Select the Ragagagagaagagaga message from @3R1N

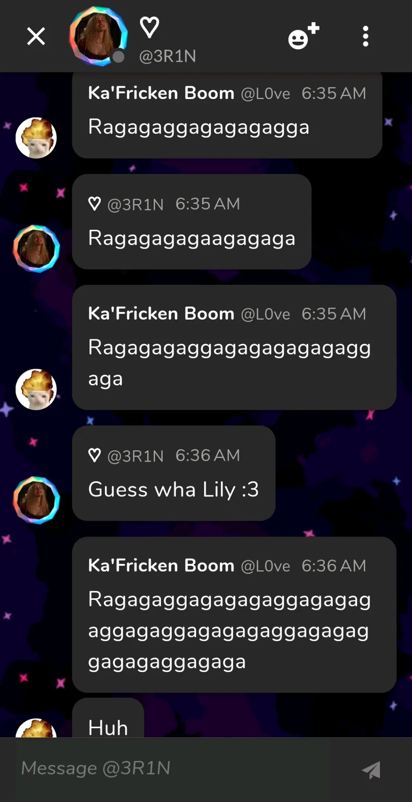pyautogui.click(x=192, y=221)
